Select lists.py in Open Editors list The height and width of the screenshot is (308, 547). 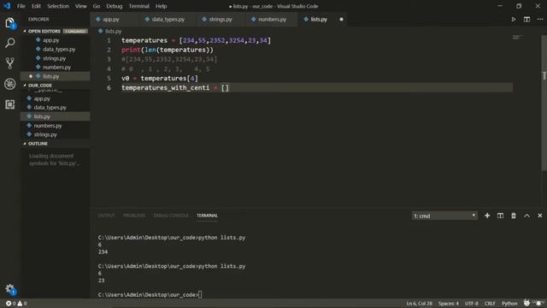[x=56, y=76]
